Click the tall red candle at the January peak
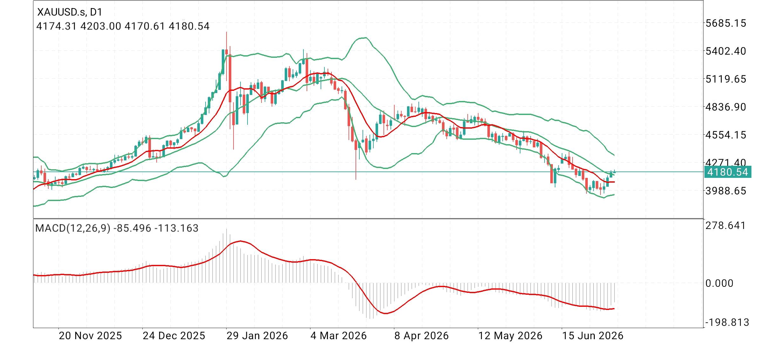The image size is (760, 343). 230,78
